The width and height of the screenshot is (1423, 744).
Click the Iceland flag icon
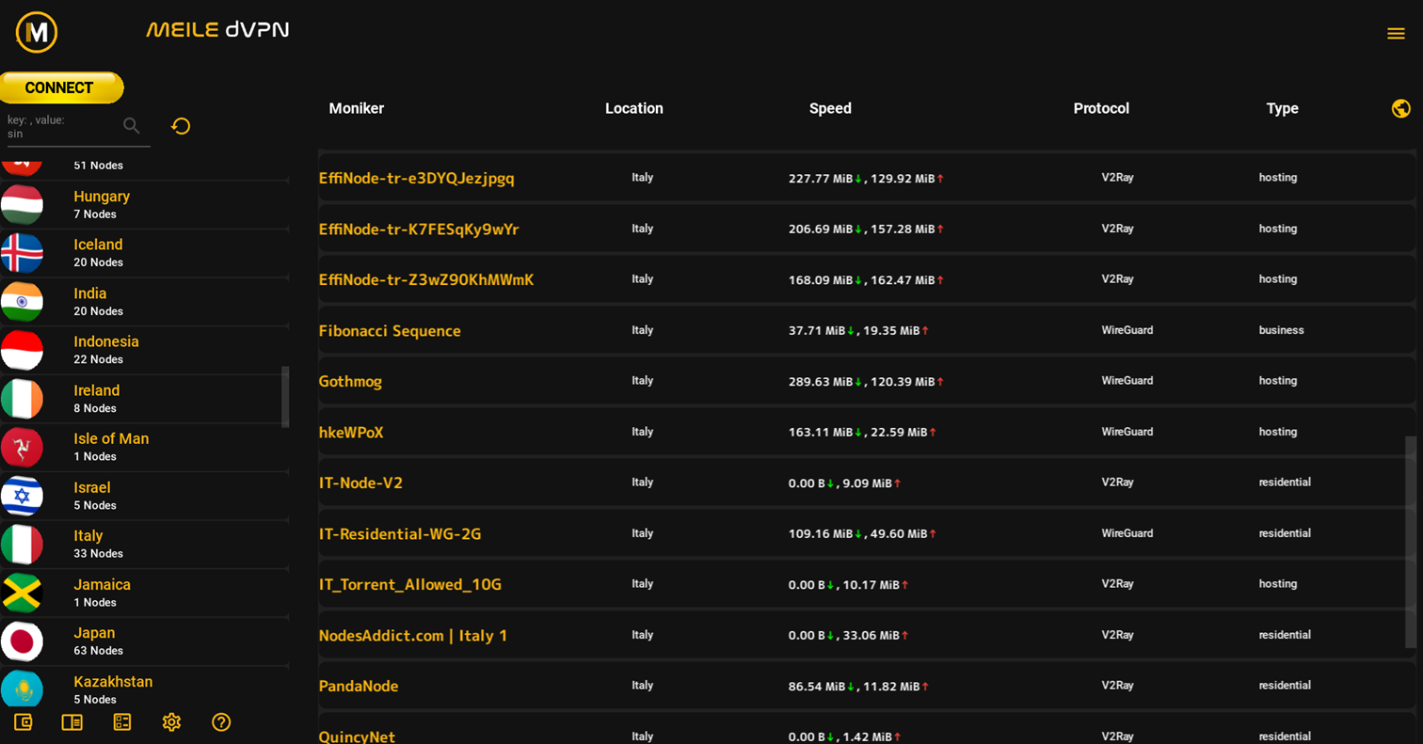[22, 253]
